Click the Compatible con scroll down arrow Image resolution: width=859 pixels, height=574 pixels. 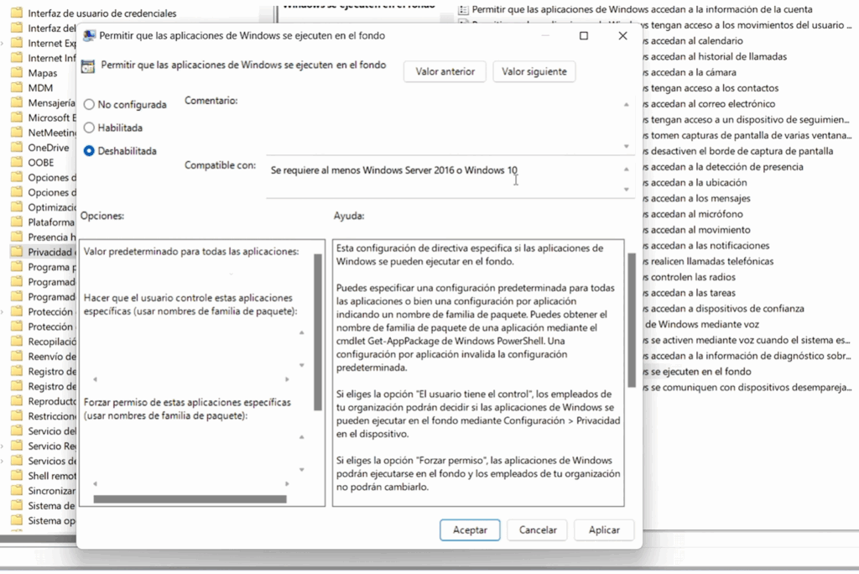tap(626, 190)
